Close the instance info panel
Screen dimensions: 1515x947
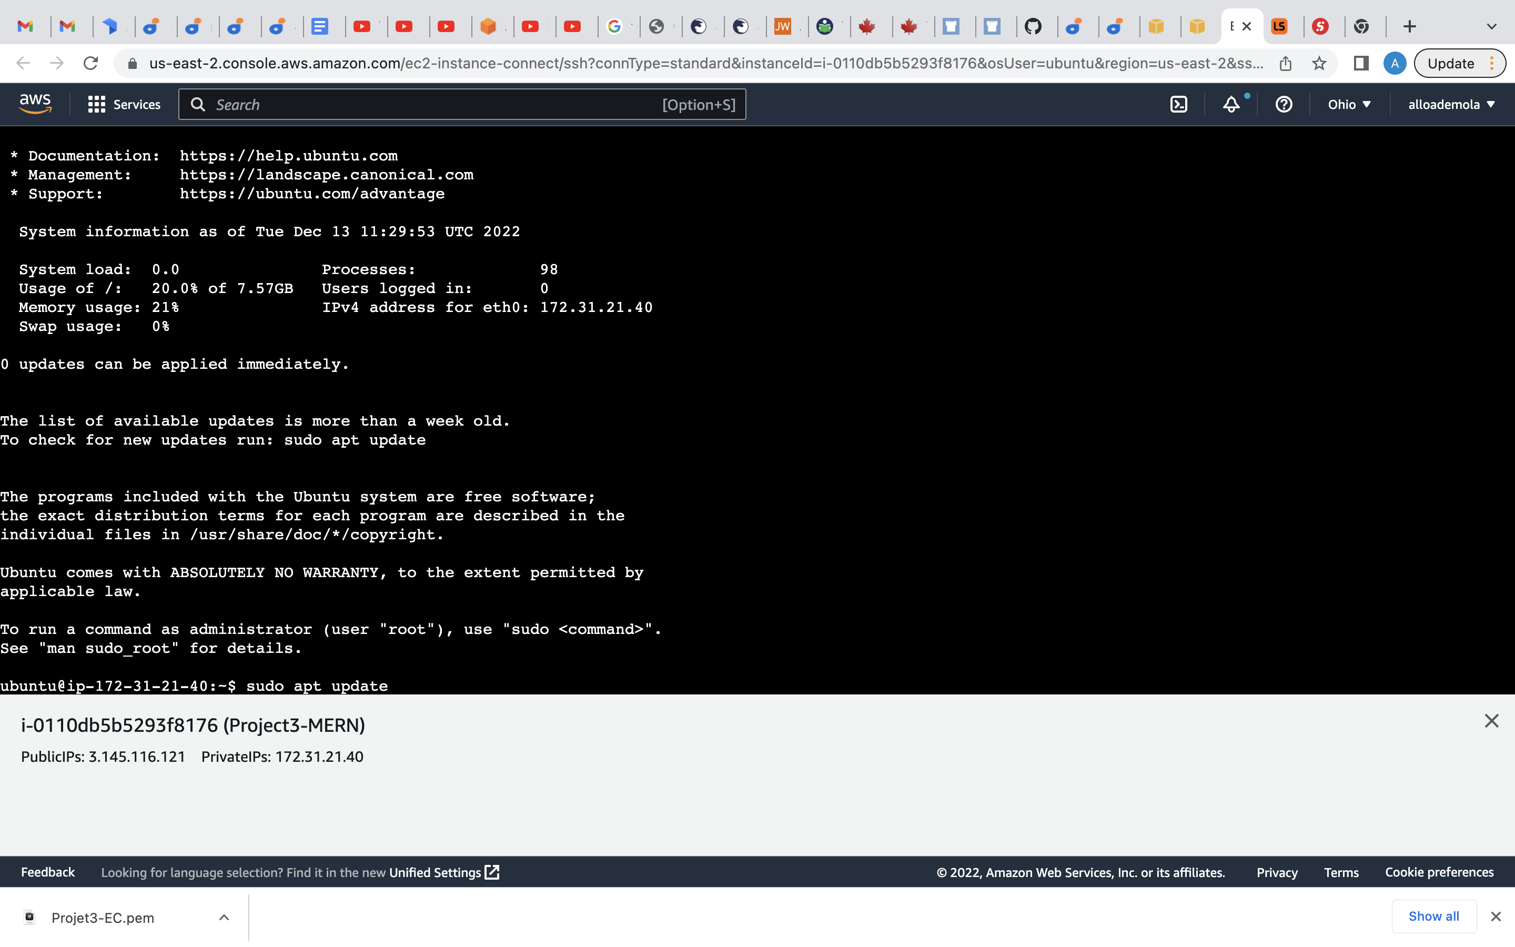point(1491,721)
